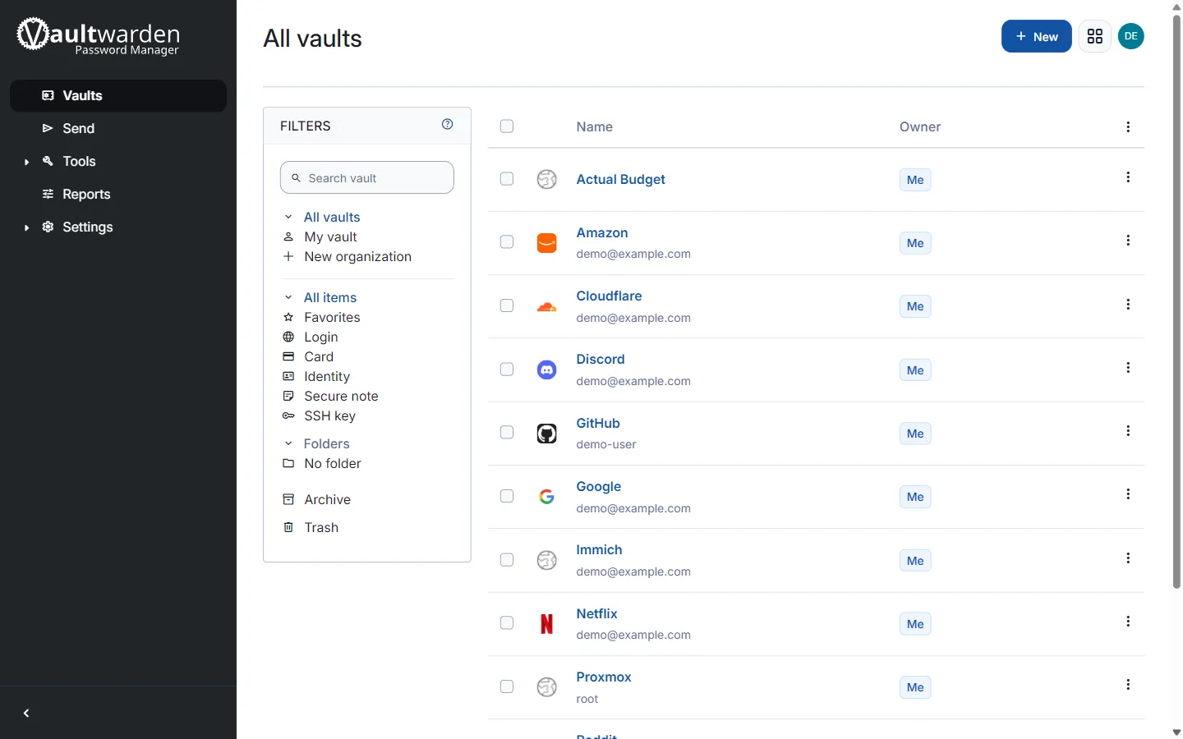1183x739 pixels.
Task: Click the Vaultwarden logo
Action: (99, 35)
